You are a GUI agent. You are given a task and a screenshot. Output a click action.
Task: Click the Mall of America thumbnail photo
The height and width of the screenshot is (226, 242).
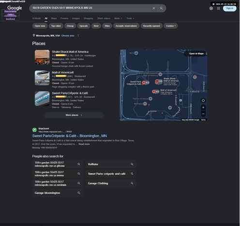(x=42, y=78)
